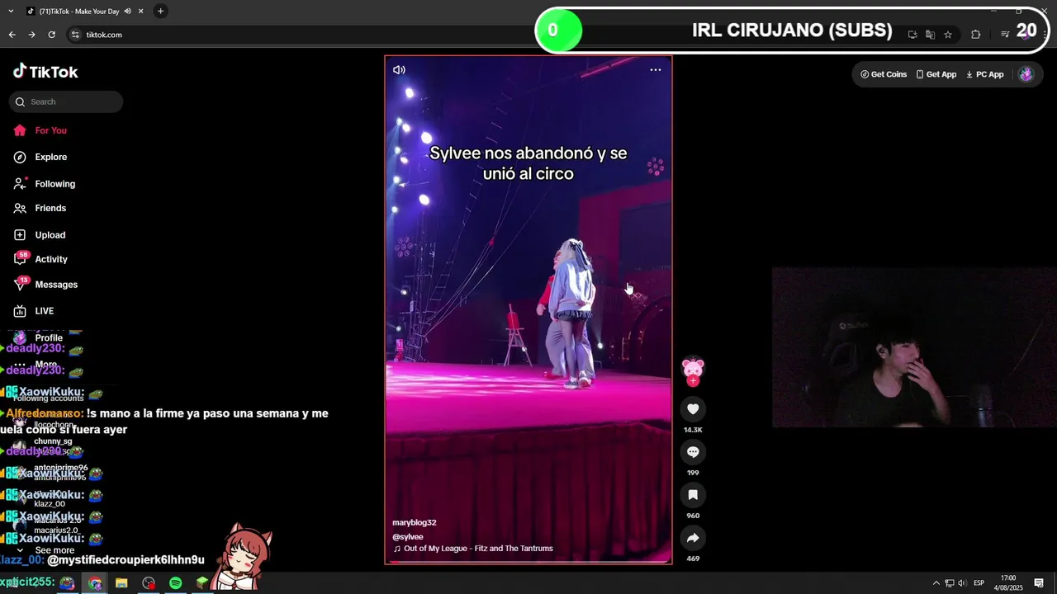Bookmark the video with the save icon

(x=693, y=495)
